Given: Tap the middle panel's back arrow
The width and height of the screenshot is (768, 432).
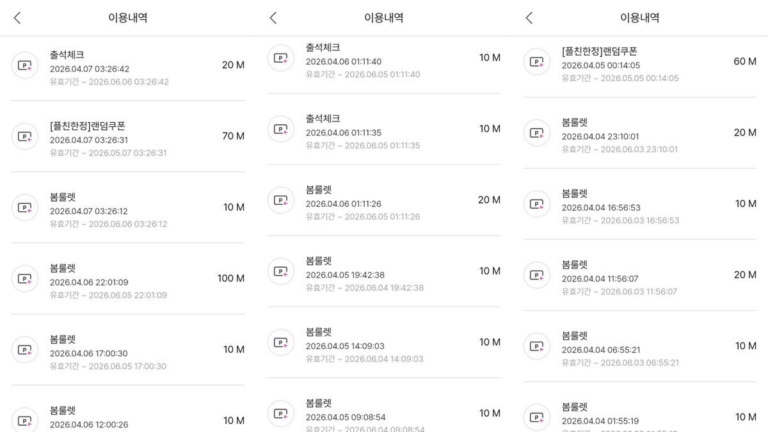Looking at the screenshot, I should point(273,18).
